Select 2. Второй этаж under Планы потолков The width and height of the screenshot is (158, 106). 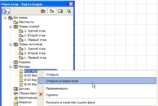pyautogui.click(x=35, y=53)
